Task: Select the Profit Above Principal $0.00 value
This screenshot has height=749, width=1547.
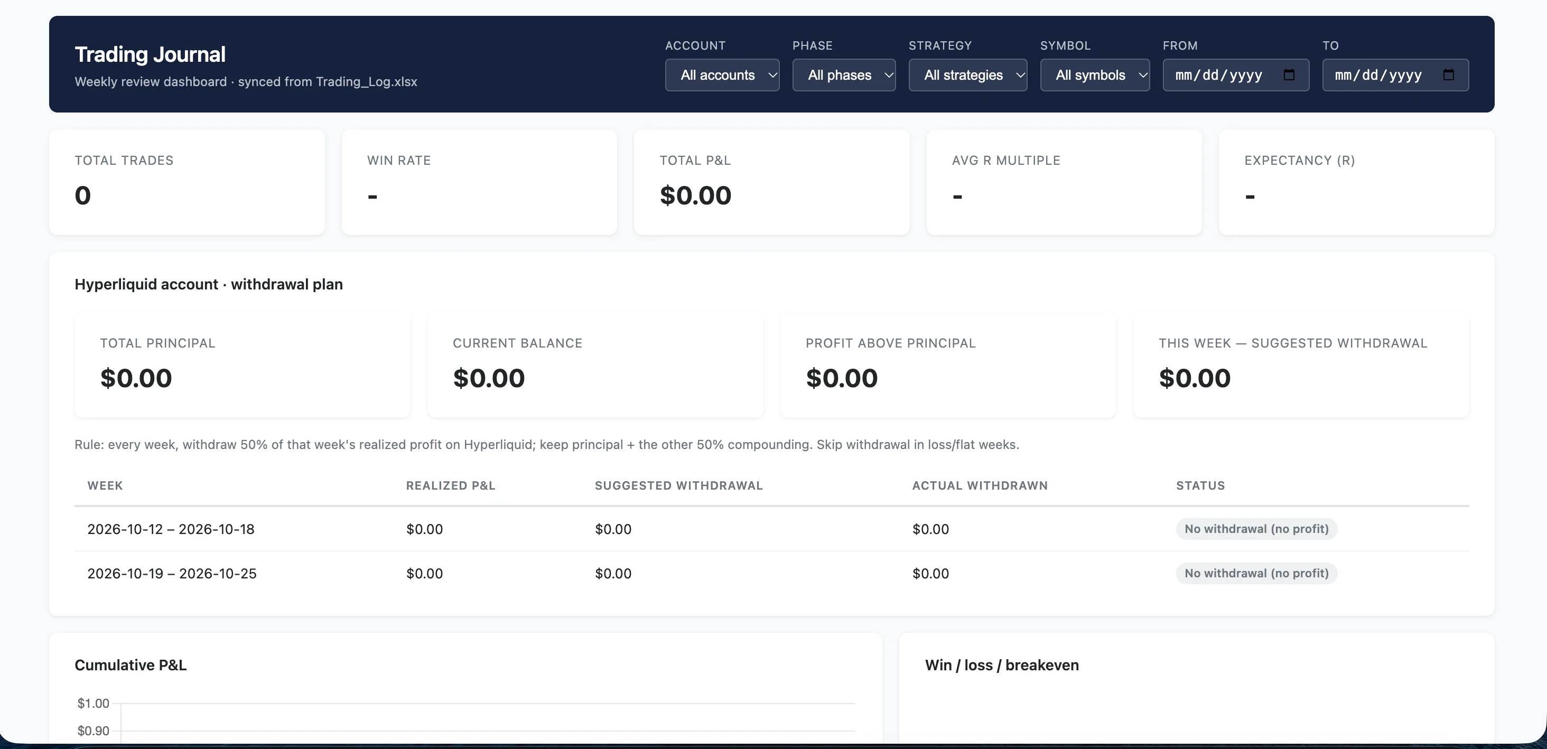Action: 842,378
